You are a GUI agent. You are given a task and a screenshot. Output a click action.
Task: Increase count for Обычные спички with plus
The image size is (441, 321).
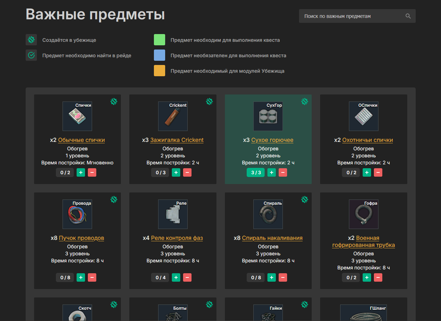pos(81,172)
